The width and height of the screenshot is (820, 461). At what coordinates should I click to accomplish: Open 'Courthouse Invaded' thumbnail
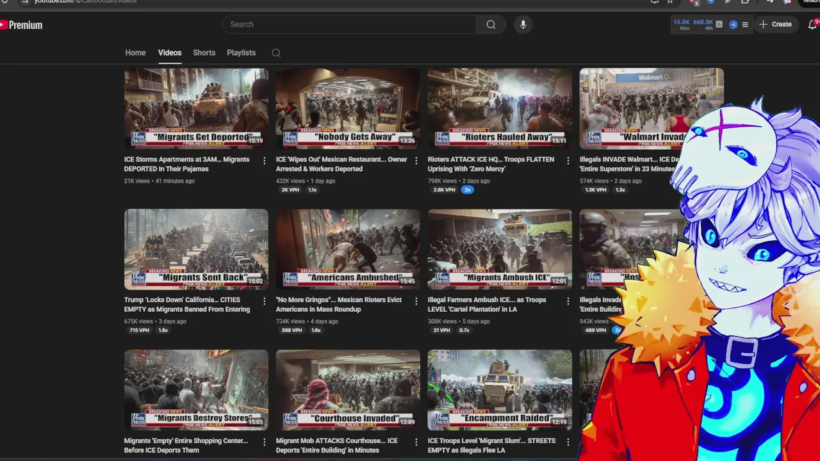point(348,389)
